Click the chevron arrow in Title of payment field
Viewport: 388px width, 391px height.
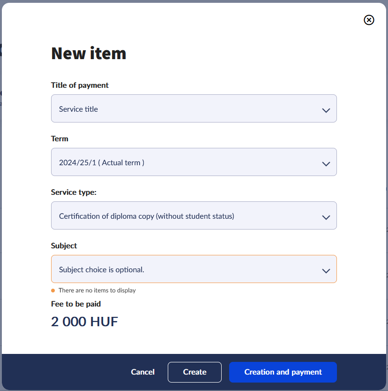point(326,110)
